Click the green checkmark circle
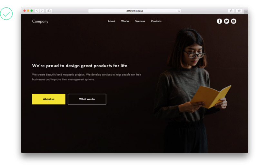 point(6,14)
